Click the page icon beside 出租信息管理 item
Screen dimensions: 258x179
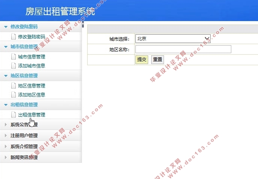point(14,115)
